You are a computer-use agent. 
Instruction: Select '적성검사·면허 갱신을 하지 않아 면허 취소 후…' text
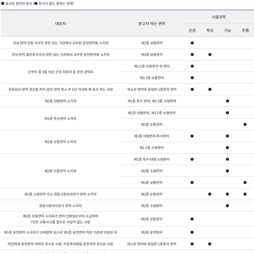click(x=60, y=90)
